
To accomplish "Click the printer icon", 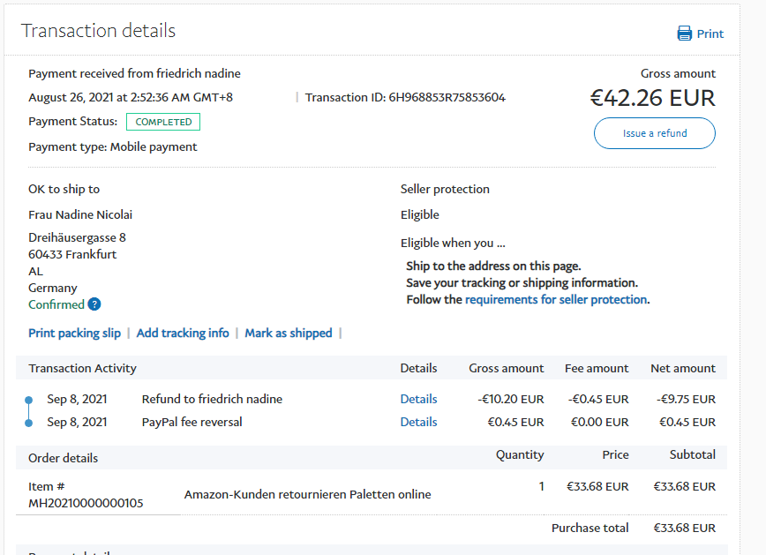I will [685, 34].
